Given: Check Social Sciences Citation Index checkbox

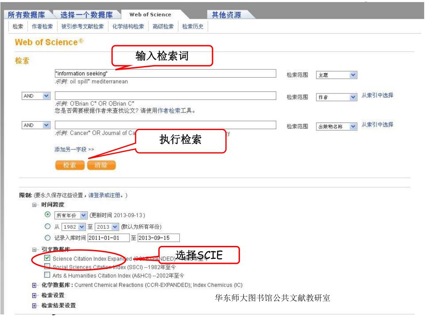Looking at the screenshot, I should tap(47, 266).
